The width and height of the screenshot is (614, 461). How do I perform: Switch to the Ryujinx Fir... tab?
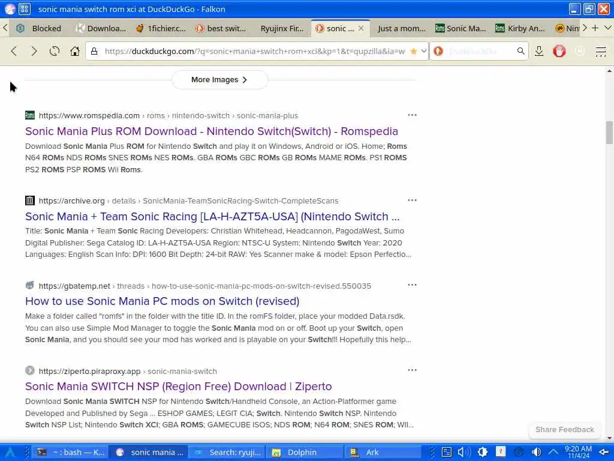pos(281,28)
